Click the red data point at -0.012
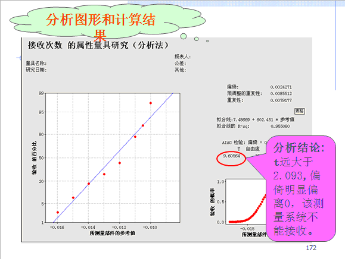This screenshot has height=259, width=345. 120,163
